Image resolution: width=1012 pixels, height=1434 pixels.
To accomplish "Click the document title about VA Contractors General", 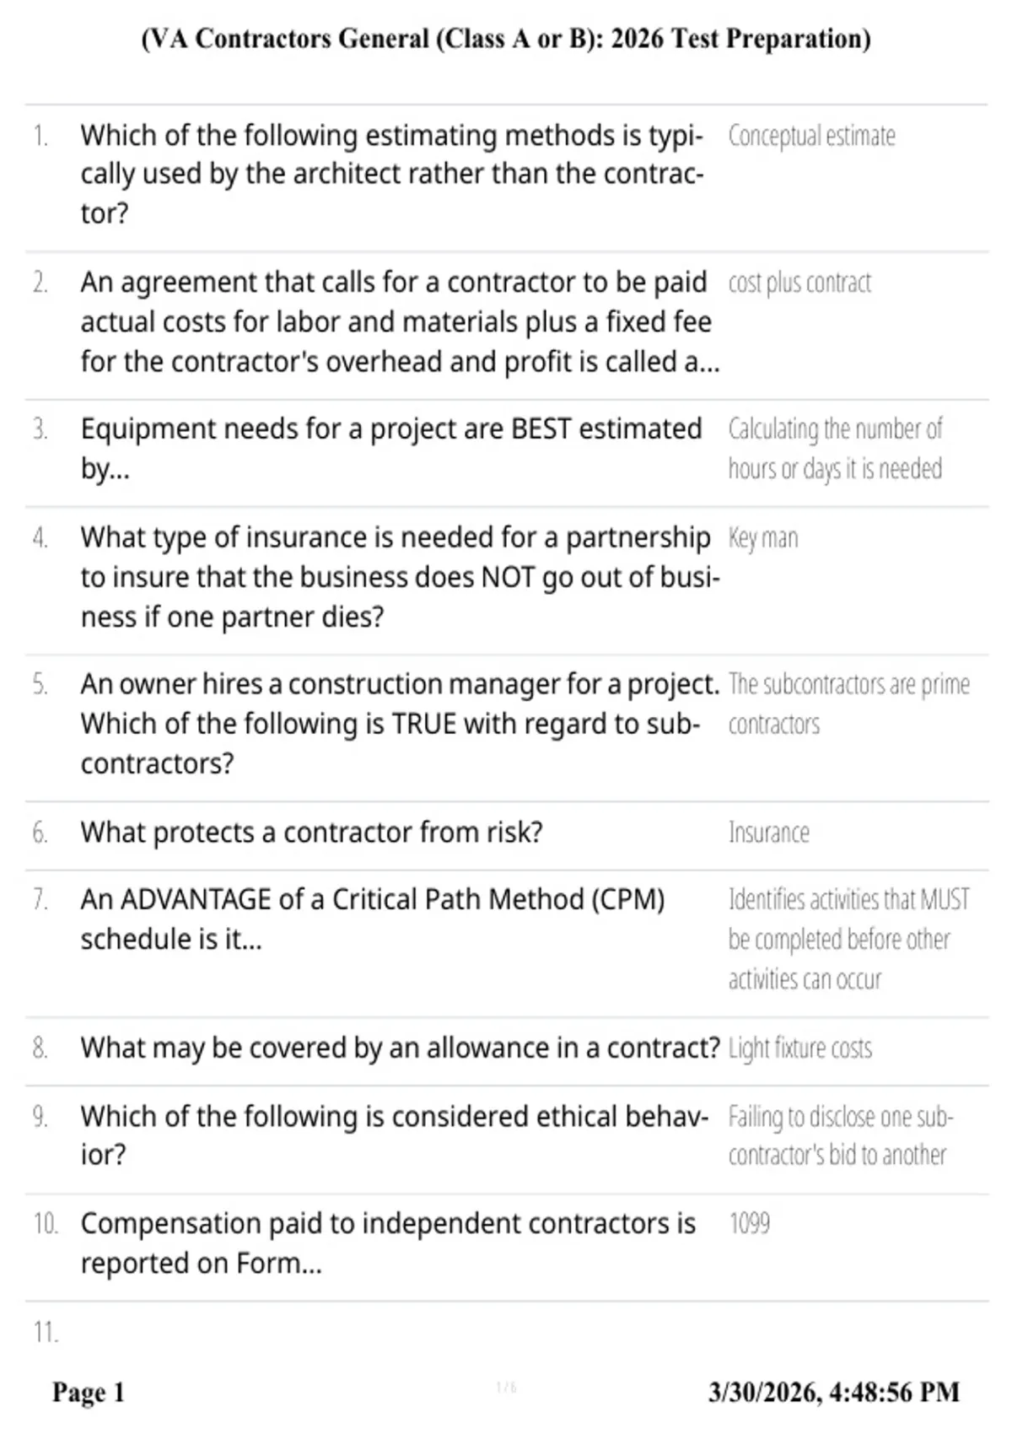I will [x=506, y=39].
